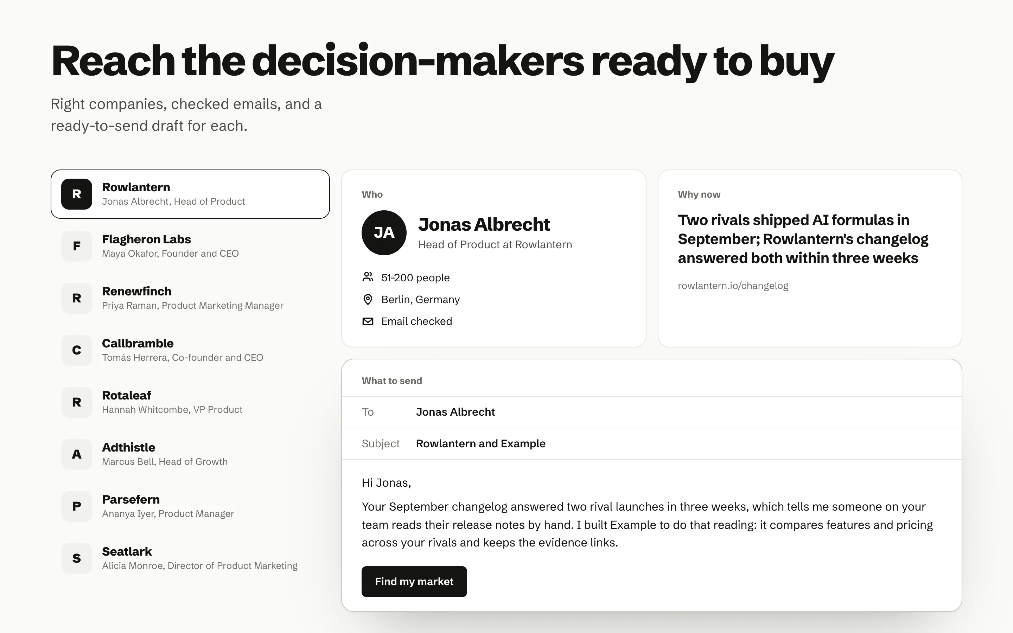Click the email body draft text

pos(647,525)
